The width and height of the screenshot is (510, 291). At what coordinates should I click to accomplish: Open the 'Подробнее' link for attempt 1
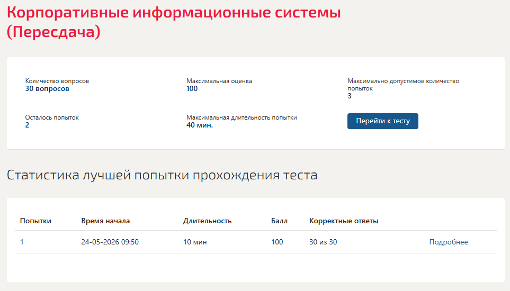pyautogui.click(x=449, y=242)
